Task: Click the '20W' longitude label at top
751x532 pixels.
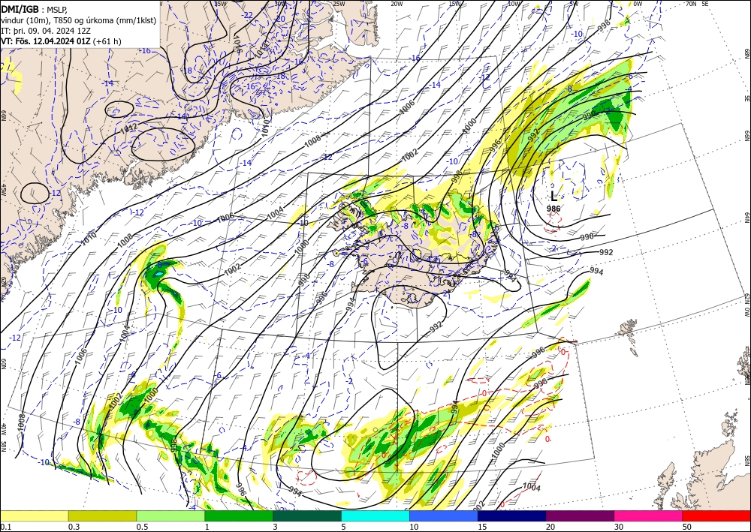Action: pos(396,4)
